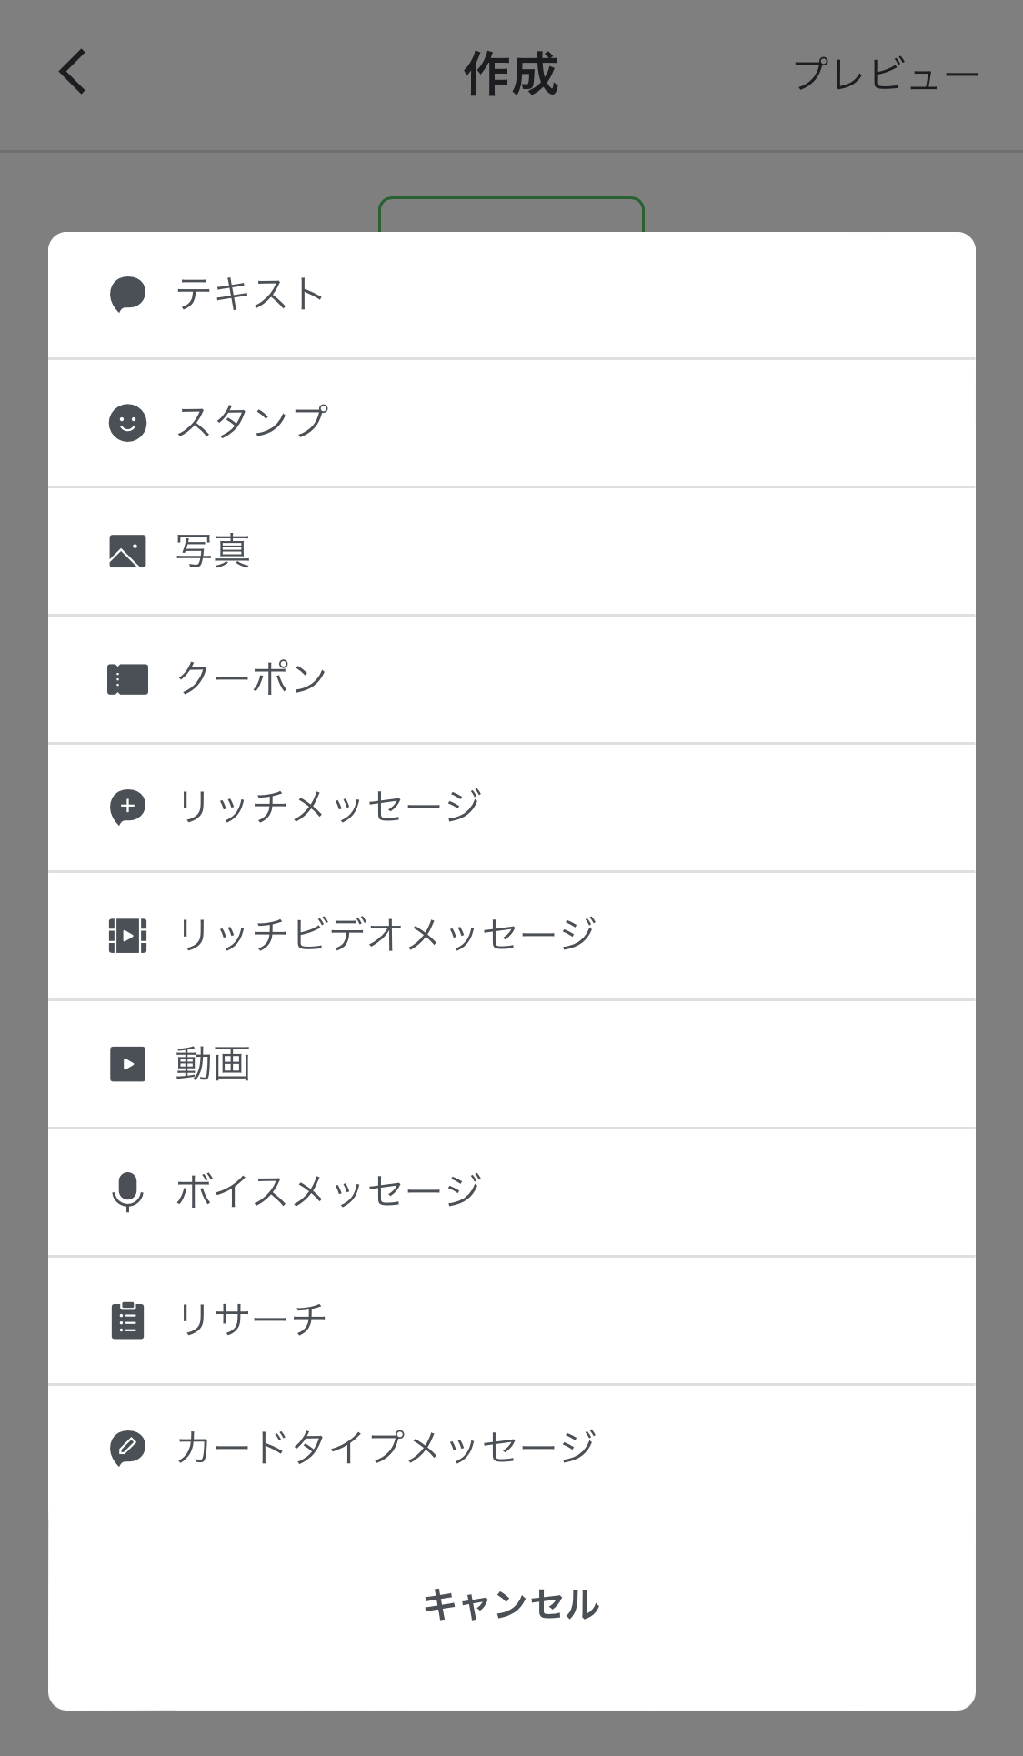The height and width of the screenshot is (1756, 1023).
Task: Choose クーポン option
Action: point(252,679)
